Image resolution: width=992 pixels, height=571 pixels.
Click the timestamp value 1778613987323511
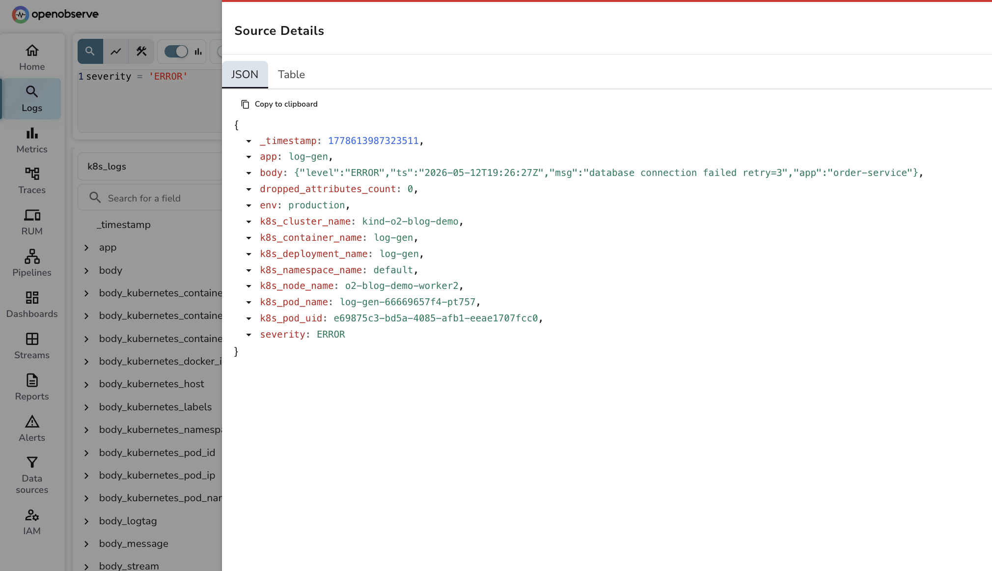[373, 141]
